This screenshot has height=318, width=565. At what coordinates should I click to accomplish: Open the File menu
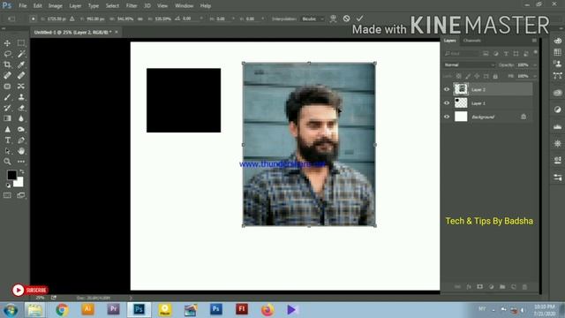click(x=23, y=6)
